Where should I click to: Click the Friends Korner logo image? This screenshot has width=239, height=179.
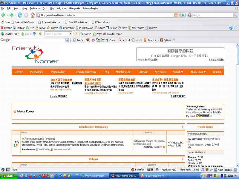tap(35, 55)
